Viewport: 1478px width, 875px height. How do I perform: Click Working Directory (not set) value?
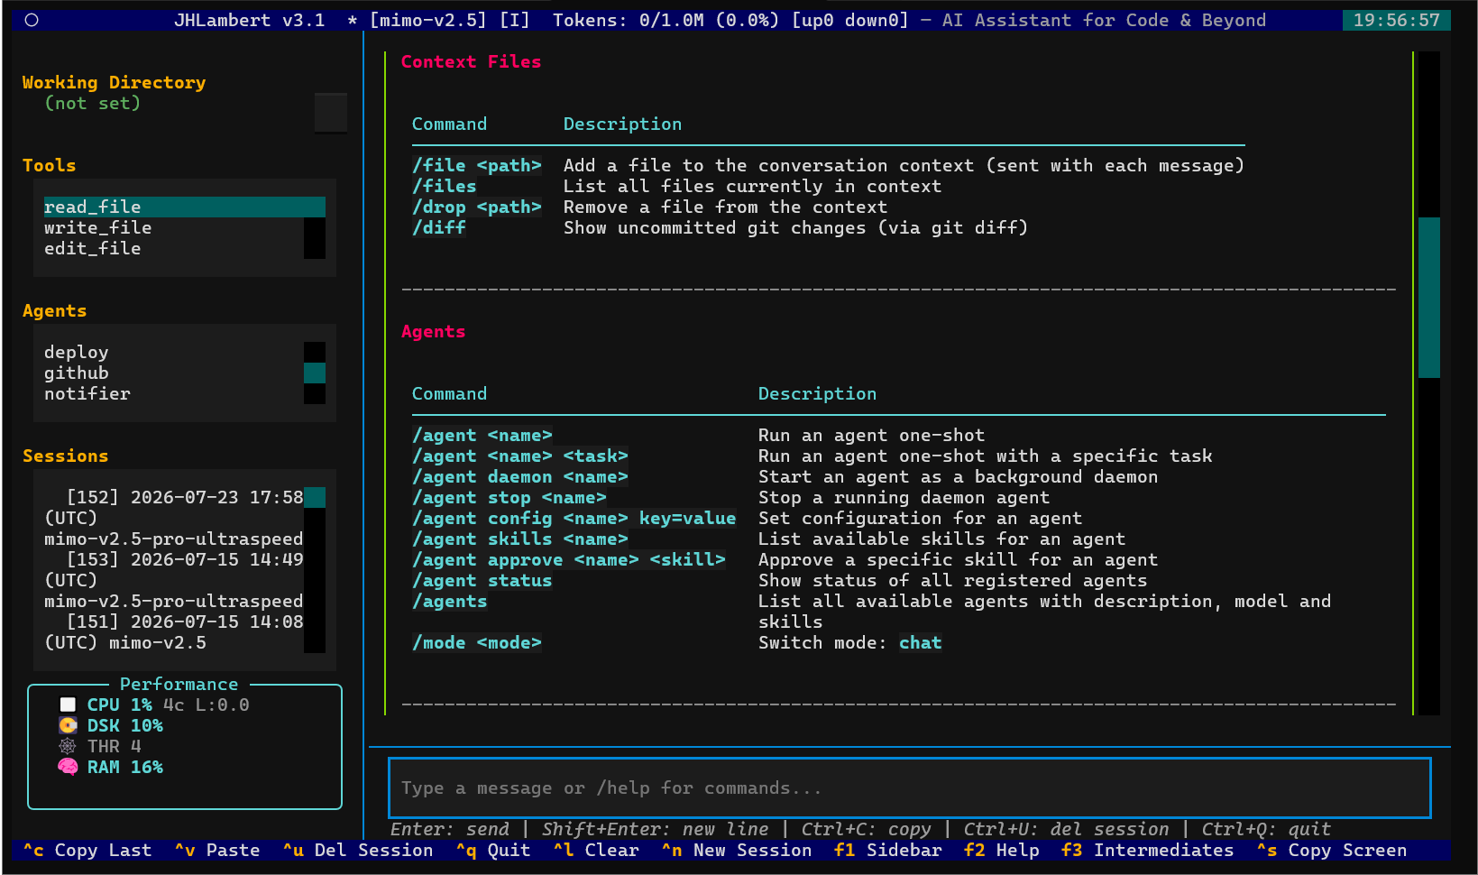[93, 103]
